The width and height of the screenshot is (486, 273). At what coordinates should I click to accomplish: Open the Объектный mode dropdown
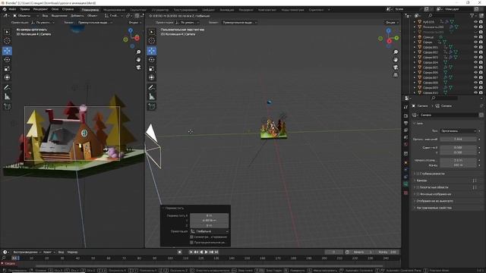point(25,15)
